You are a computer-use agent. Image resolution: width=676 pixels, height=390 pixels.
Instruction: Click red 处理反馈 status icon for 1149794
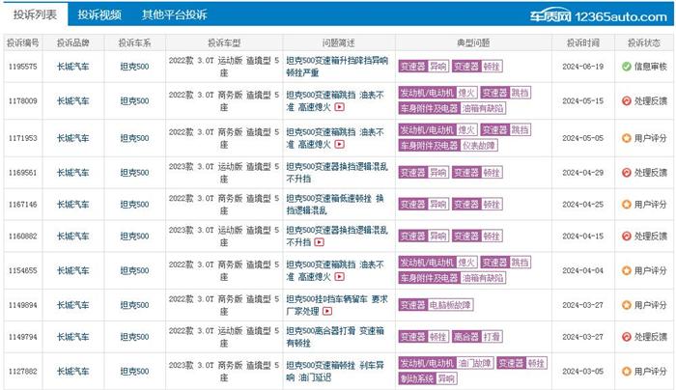pyautogui.click(x=627, y=337)
